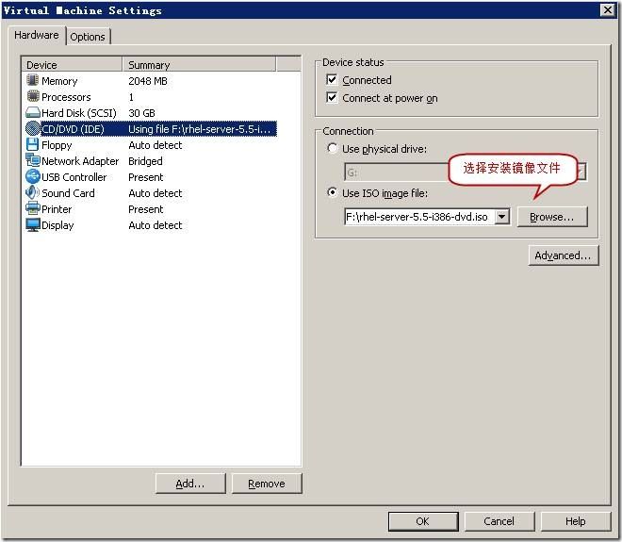Screen dimensions: 622x542
Task: Select the Hard Disk (SCSI) label
Action: click(x=79, y=113)
